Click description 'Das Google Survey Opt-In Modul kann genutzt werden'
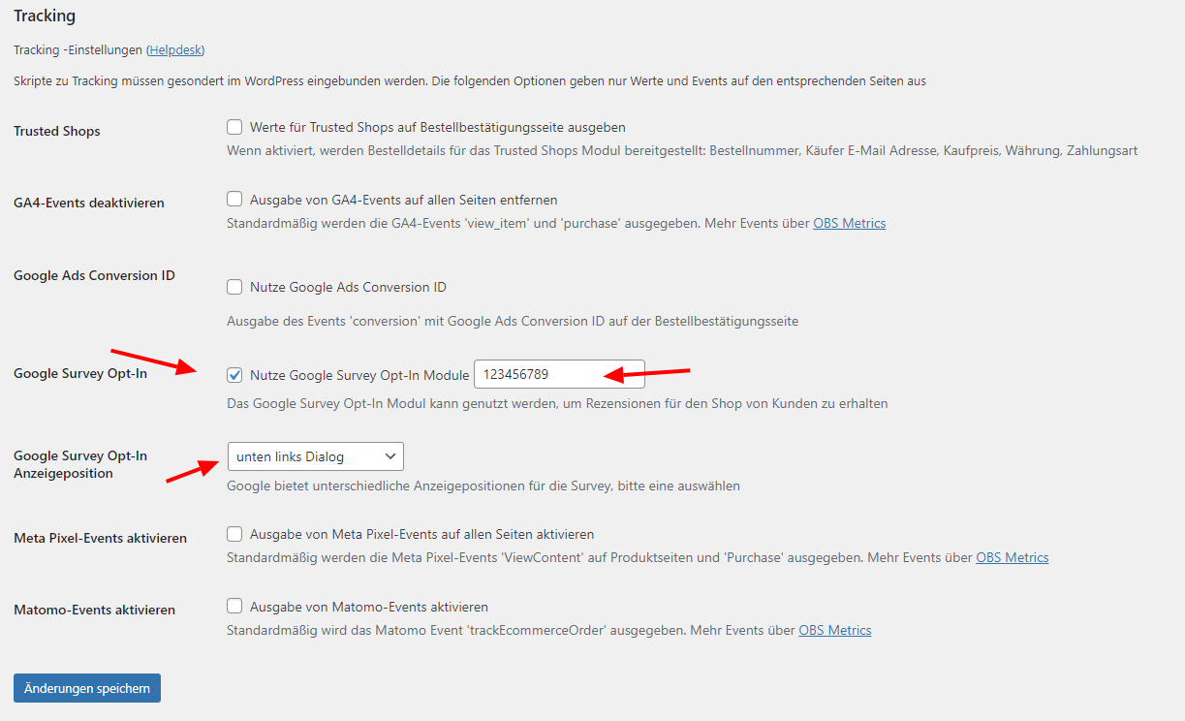Viewport: 1185px width, 721px height. pyautogui.click(x=557, y=403)
